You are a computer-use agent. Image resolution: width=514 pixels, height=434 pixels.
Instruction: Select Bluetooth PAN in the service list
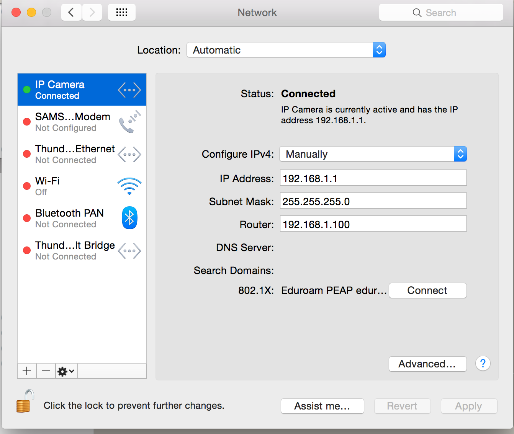(82, 218)
